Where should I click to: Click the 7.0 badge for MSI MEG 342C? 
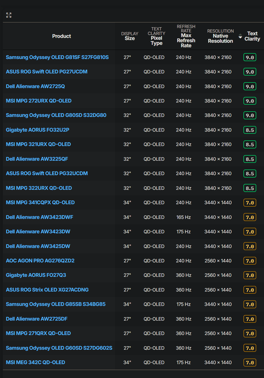249,362
